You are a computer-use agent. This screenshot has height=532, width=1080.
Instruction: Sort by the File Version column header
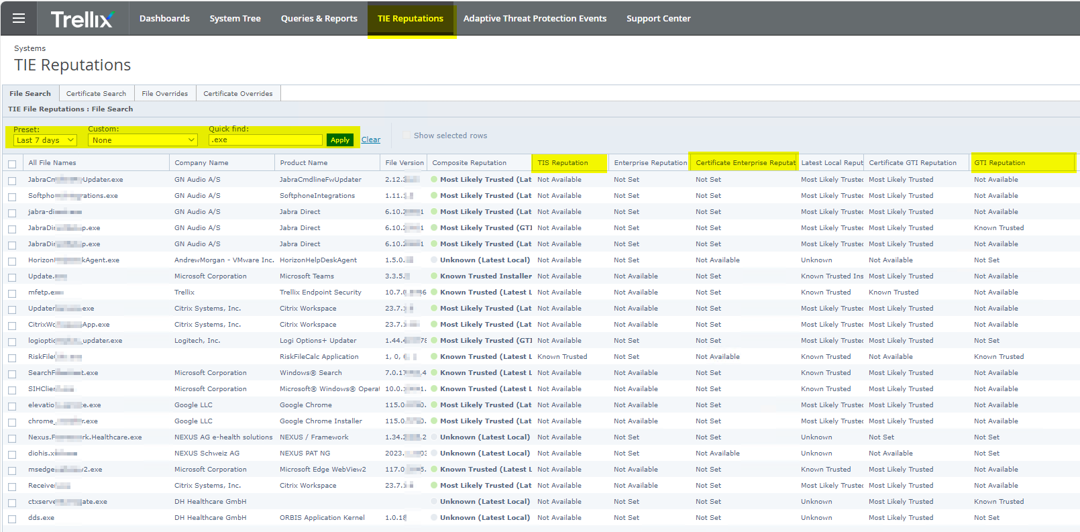pos(404,163)
